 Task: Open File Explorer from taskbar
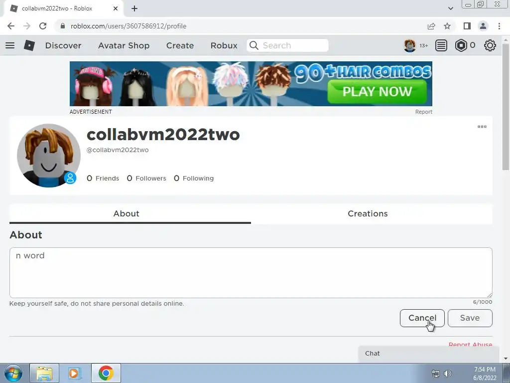[44, 373]
